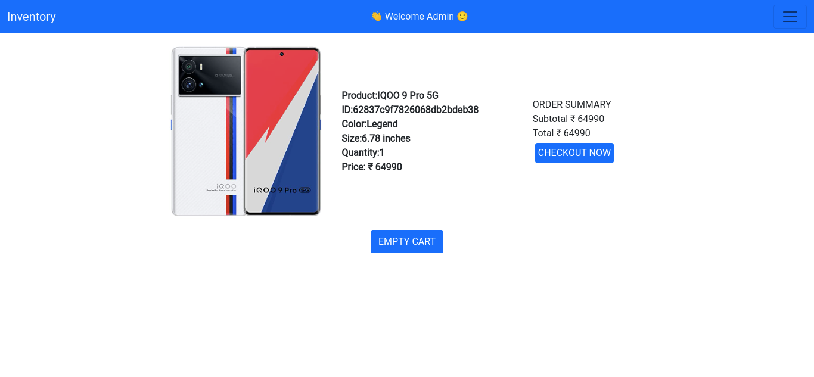
Task: Select the ORDER SUMMARY heading
Action: (571, 104)
